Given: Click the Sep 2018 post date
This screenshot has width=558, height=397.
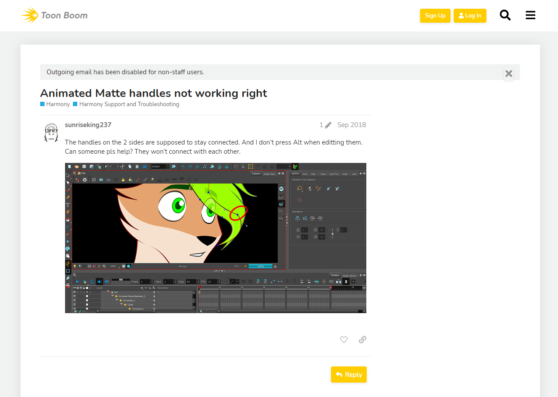Looking at the screenshot, I should 351,125.
